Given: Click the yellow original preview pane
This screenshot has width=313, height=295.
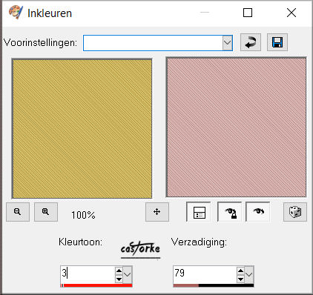Looking at the screenshot, I should [x=82, y=128].
